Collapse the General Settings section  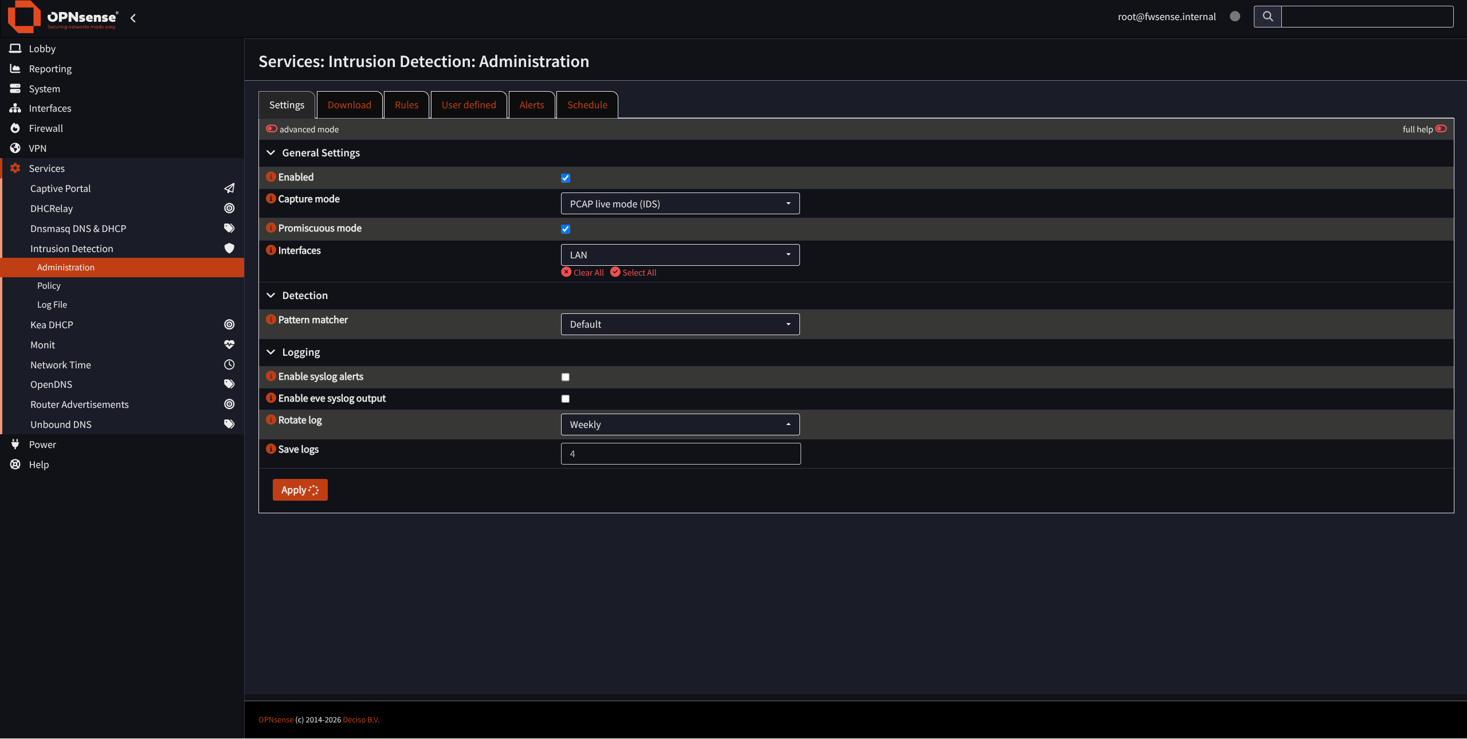271,153
